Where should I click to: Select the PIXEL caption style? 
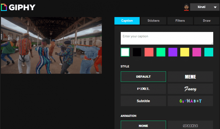tap(143, 89)
